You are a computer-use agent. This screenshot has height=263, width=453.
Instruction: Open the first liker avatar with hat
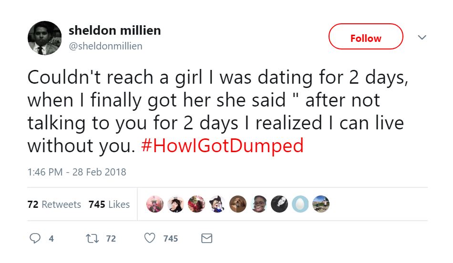[x=155, y=204]
